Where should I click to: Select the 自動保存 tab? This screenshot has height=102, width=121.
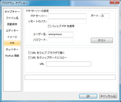point(12,24)
